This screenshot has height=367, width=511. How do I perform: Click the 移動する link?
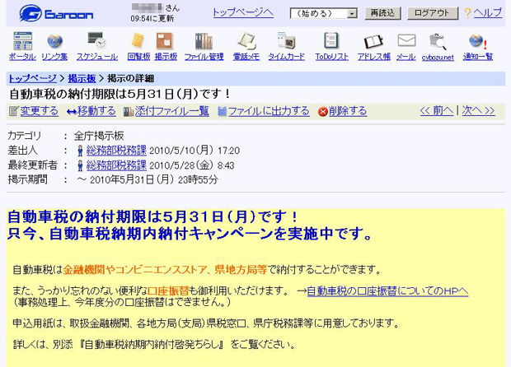pyautogui.click(x=96, y=111)
